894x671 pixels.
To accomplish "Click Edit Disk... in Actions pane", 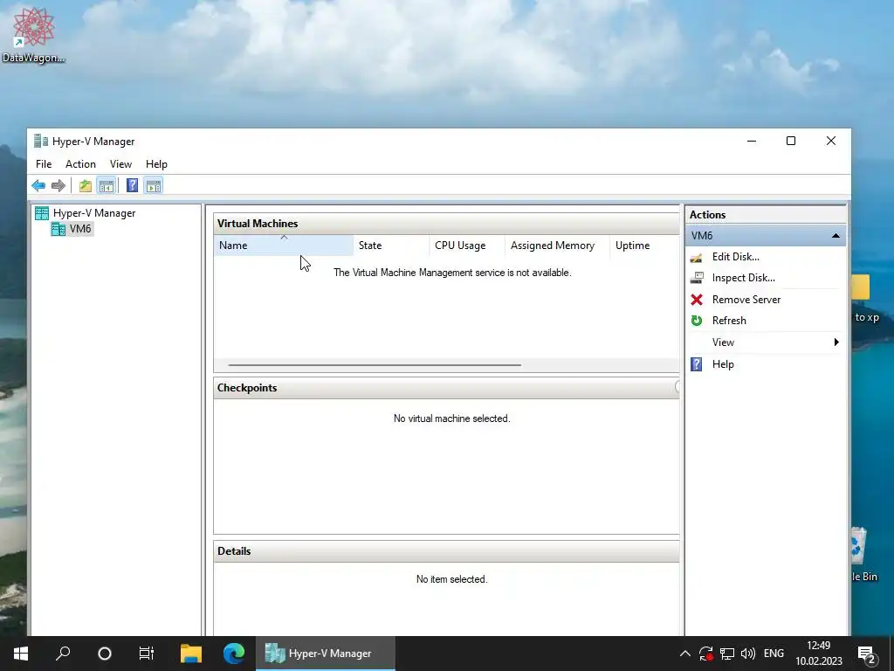I will [x=735, y=257].
